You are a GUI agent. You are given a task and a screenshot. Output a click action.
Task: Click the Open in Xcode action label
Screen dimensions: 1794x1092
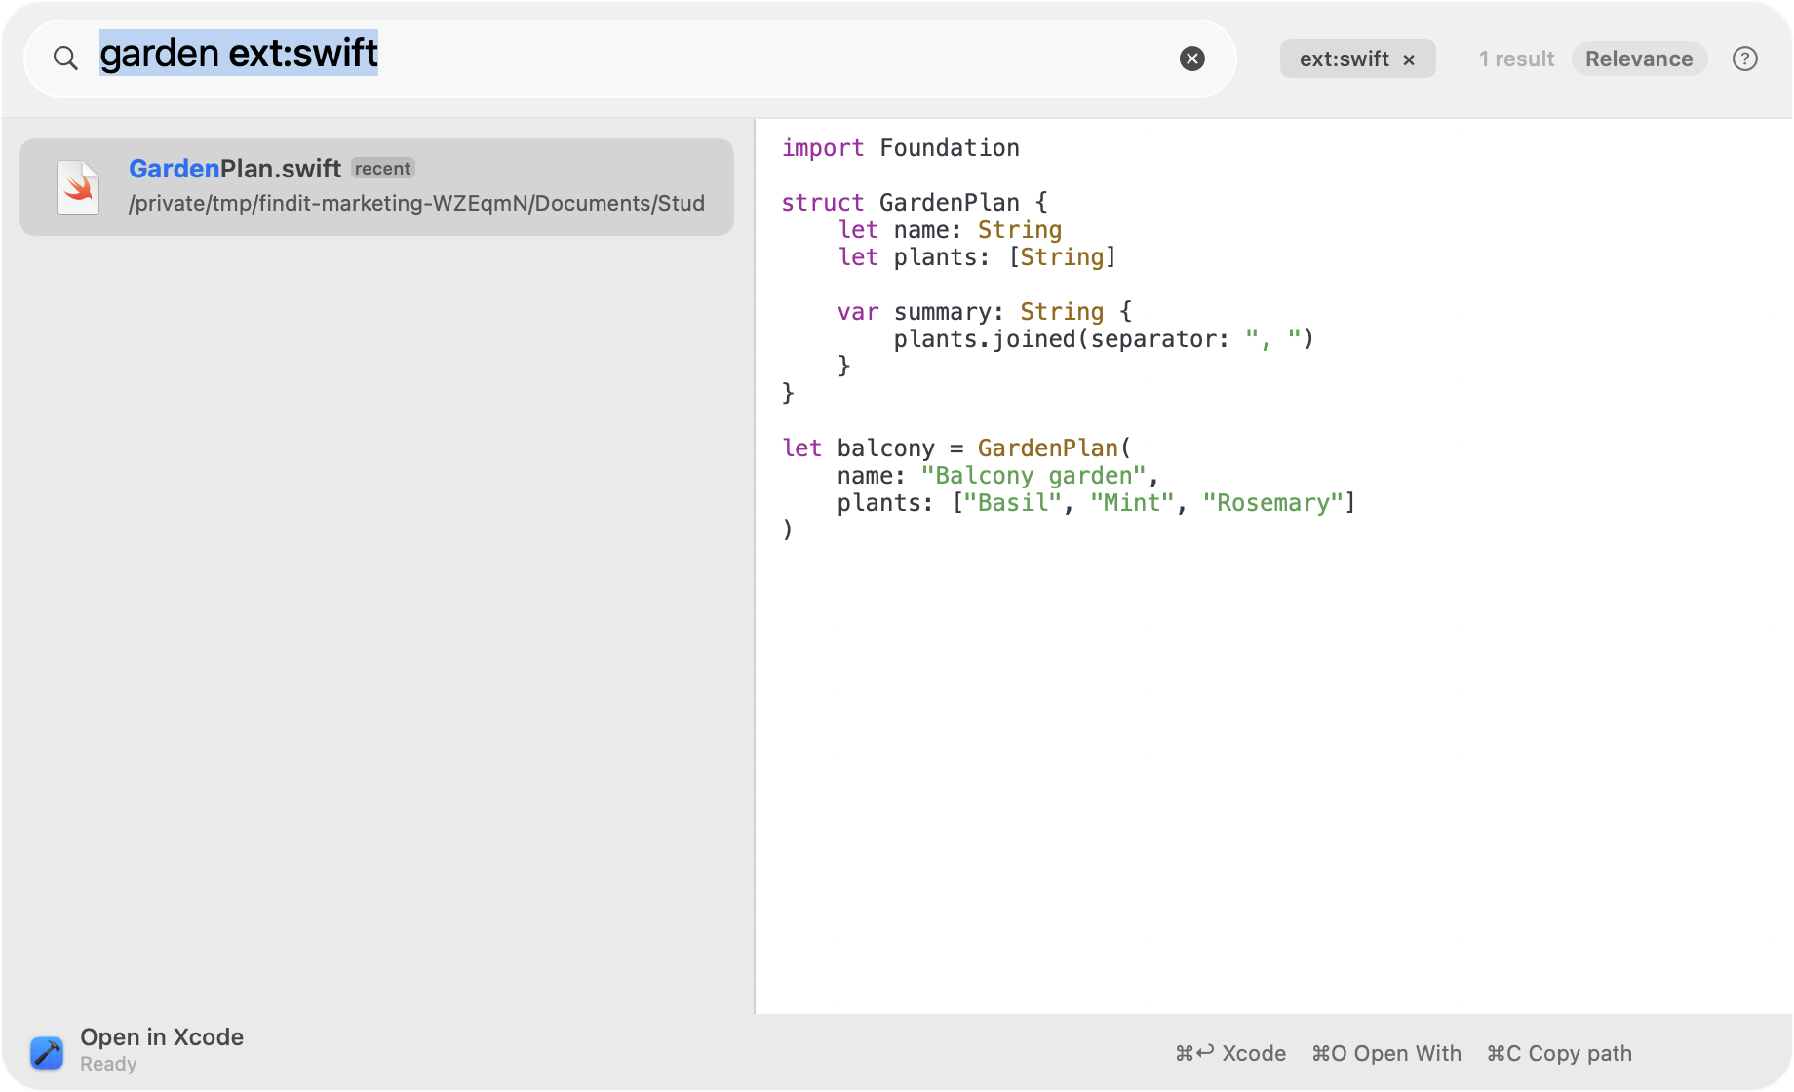[x=162, y=1037]
